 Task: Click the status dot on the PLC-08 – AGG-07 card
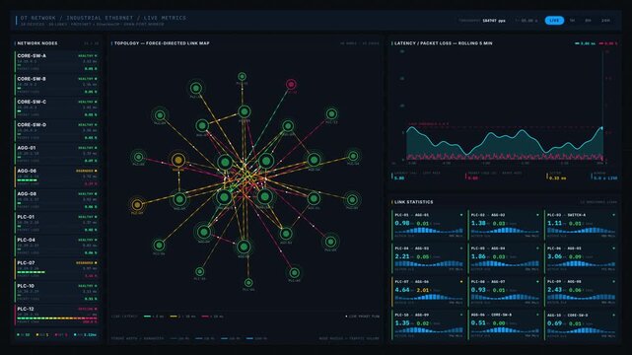point(537,282)
